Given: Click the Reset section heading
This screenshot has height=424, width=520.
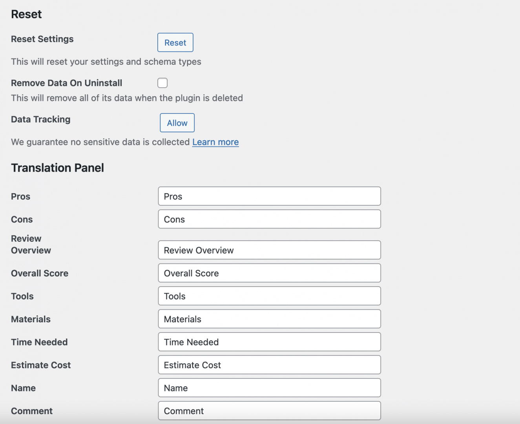Looking at the screenshot, I should coord(26,15).
